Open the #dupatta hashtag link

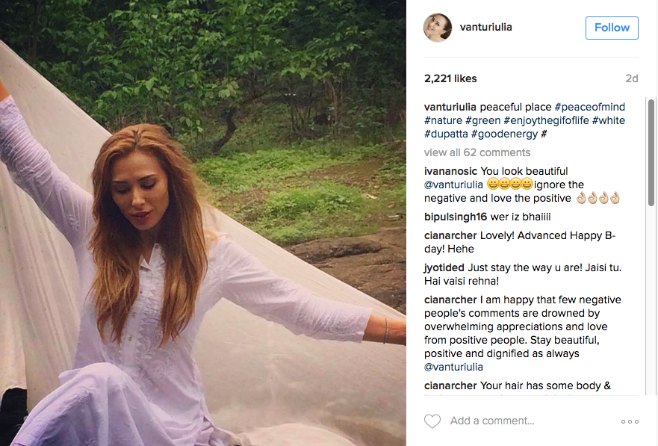(x=447, y=134)
